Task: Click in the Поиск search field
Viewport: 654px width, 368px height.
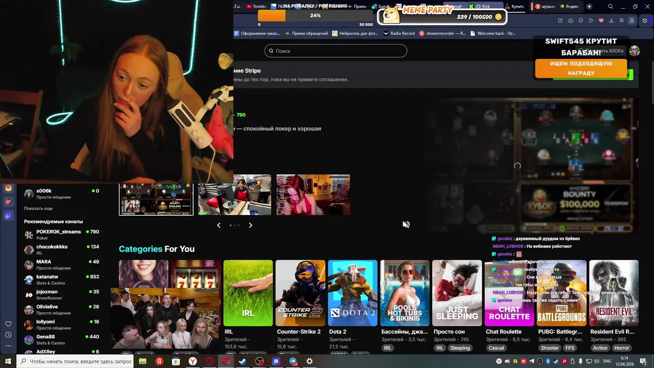Action: (x=336, y=51)
